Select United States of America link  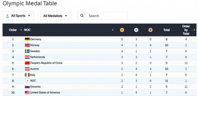[x=45, y=92]
